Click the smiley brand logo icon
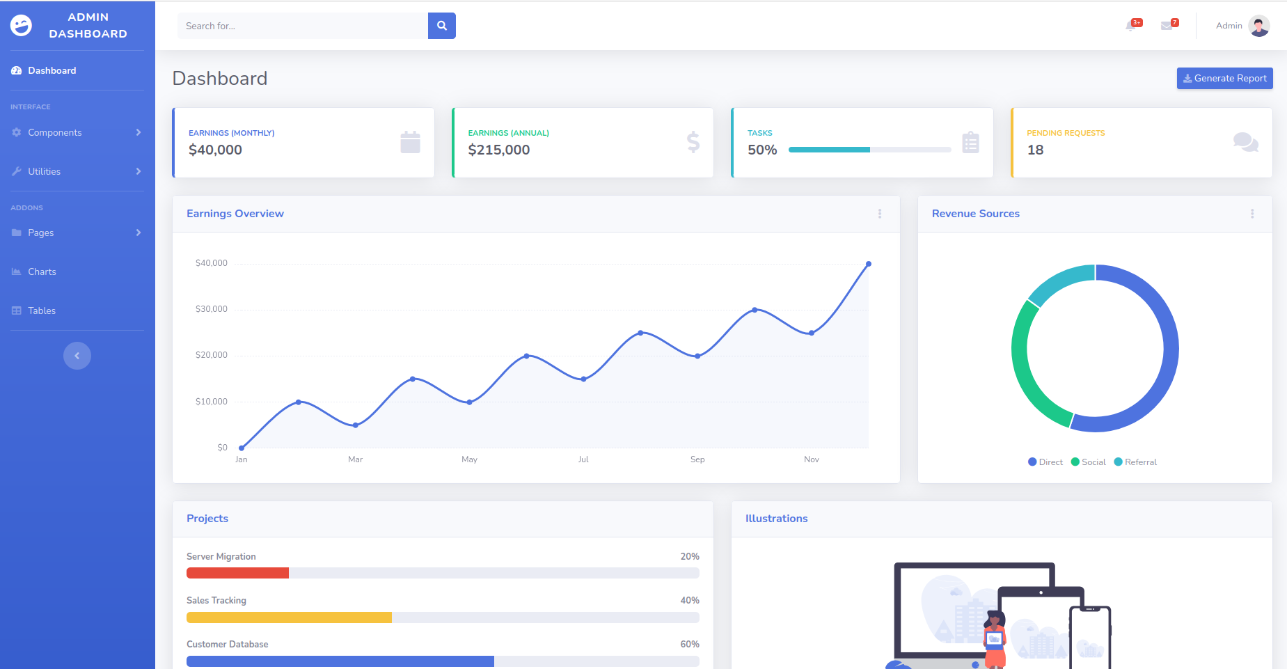 point(21,26)
